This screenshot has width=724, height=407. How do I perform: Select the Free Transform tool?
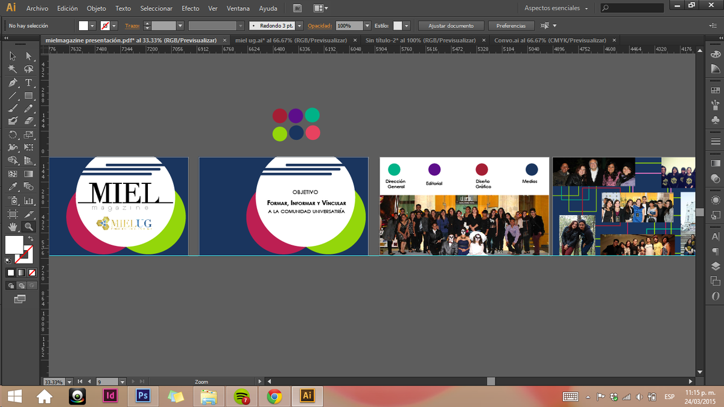tap(28, 147)
